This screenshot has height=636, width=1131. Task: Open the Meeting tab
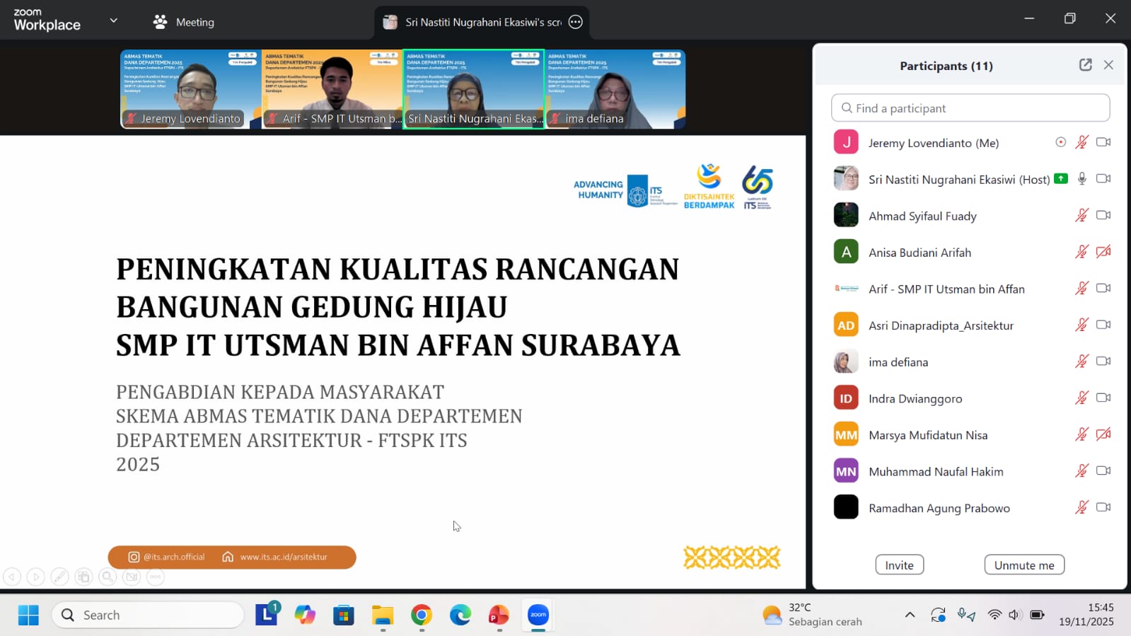tap(184, 22)
